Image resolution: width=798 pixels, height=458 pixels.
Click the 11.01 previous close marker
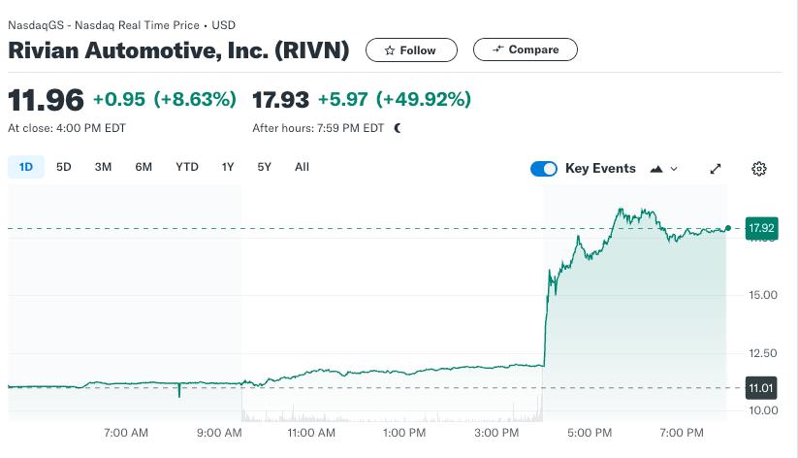(761, 388)
